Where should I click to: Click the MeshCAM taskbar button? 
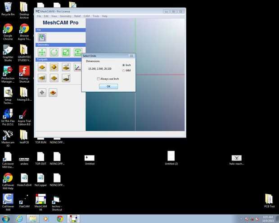click(73, 219)
